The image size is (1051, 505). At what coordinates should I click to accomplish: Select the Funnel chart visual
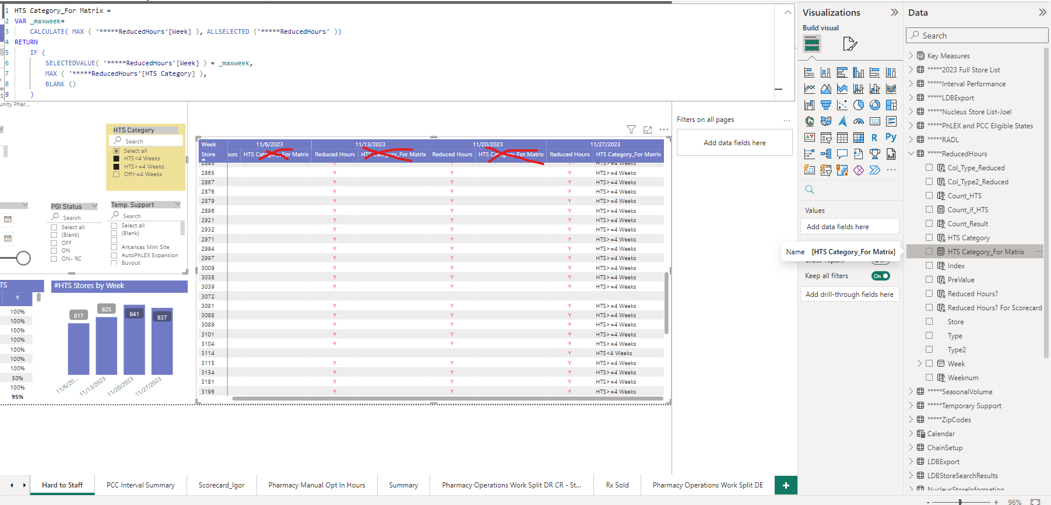coord(826,105)
